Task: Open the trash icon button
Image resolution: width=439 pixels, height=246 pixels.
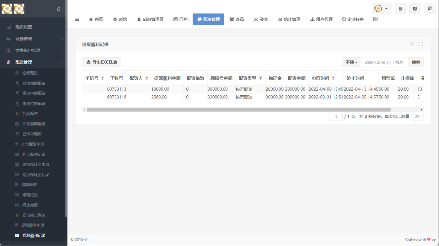Action: [x=400, y=9]
